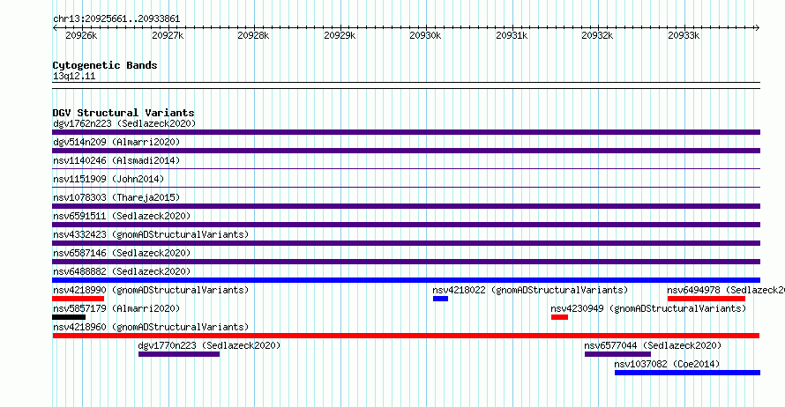The width and height of the screenshot is (785, 407).
Task: Click the small red bar under nsv4230949
Action: pyautogui.click(x=560, y=317)
